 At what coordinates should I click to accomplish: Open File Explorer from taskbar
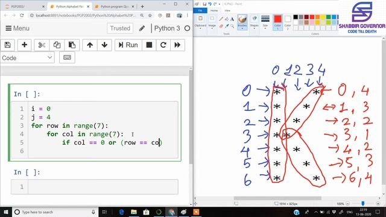tap(134, 212)
